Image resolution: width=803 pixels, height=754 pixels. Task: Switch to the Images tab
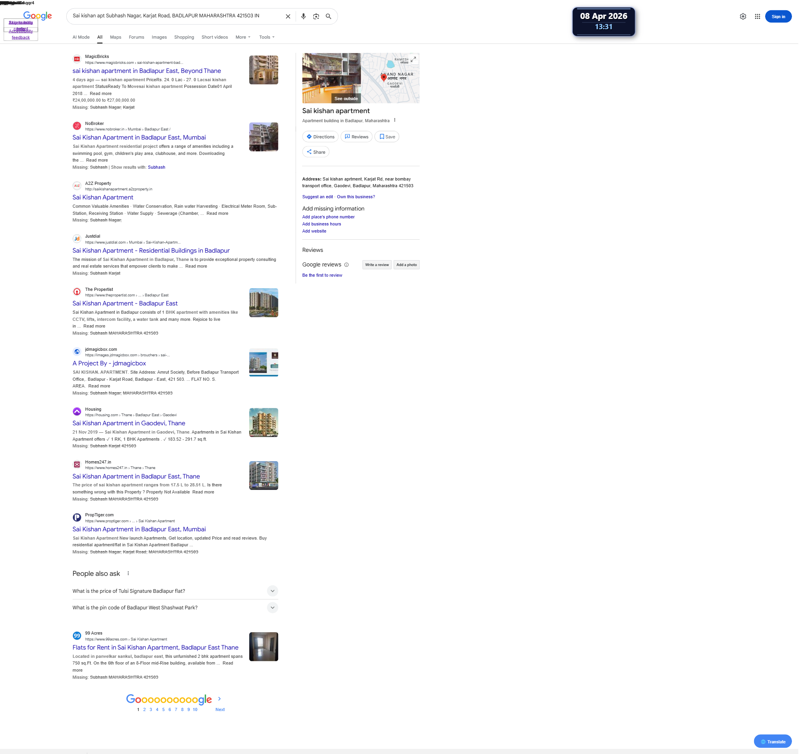point(160,37)
